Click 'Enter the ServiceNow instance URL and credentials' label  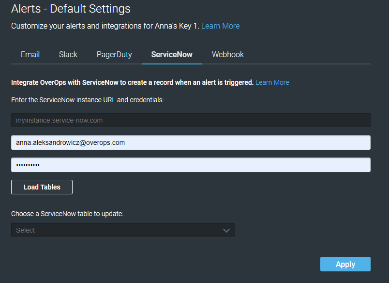[87, 100]
